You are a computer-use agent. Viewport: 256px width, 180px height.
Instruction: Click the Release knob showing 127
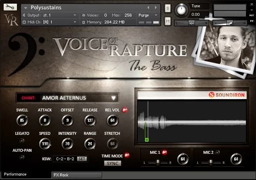click(x=90, y=120)
